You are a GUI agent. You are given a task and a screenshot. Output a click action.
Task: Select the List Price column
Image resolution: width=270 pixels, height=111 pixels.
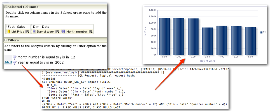[x=18, y=32]
